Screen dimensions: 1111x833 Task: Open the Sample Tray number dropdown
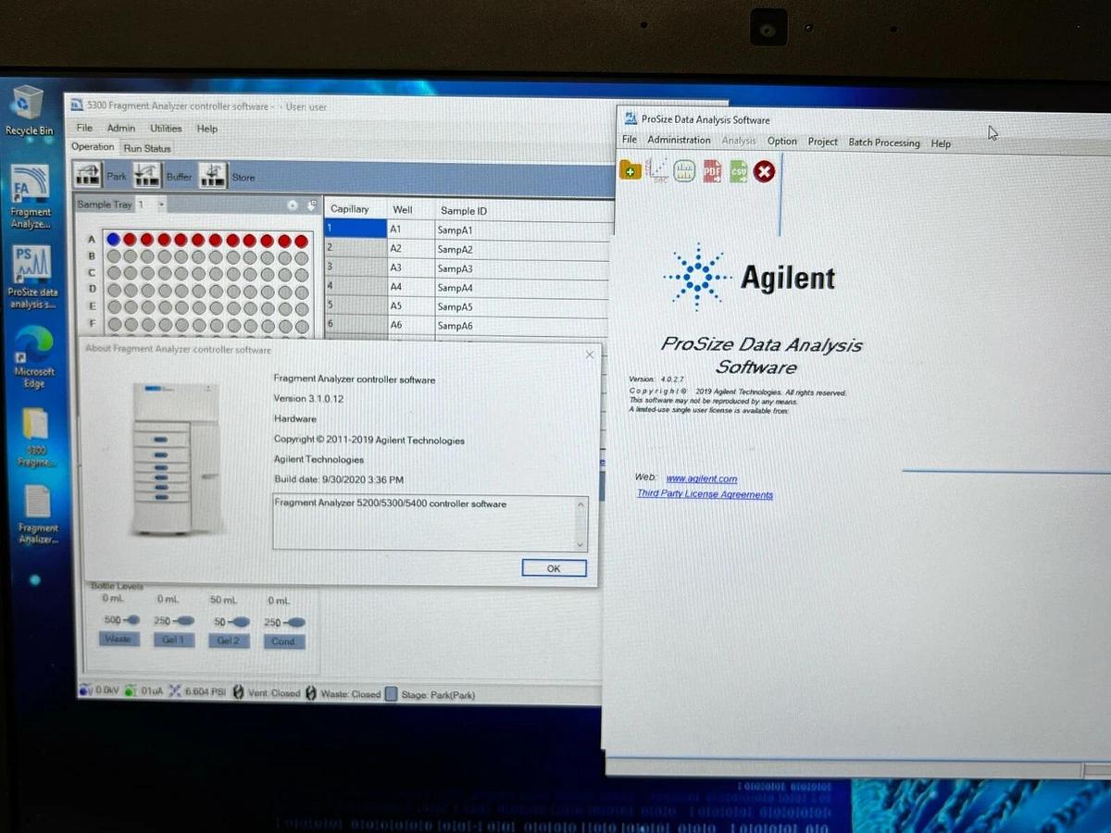161,204
